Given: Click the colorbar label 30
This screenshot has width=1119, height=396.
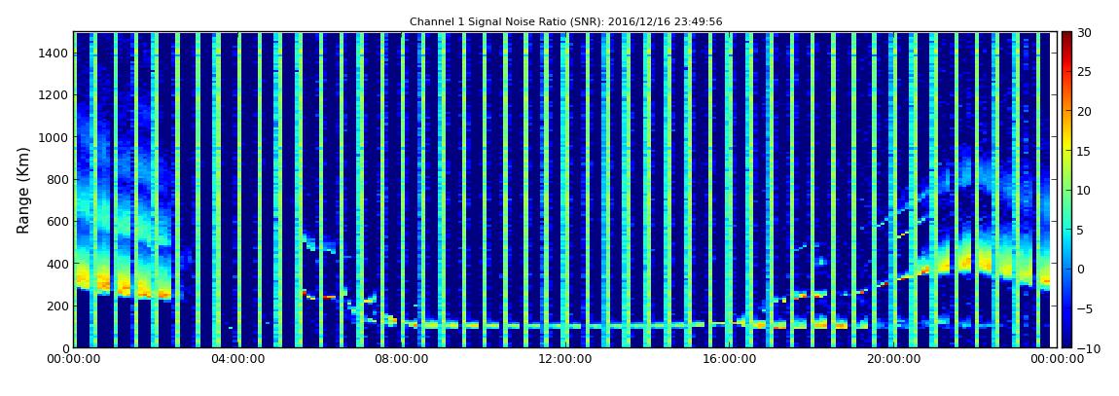Looking at the screenshot, I should pyautogui.click(x=1084, y=33).
